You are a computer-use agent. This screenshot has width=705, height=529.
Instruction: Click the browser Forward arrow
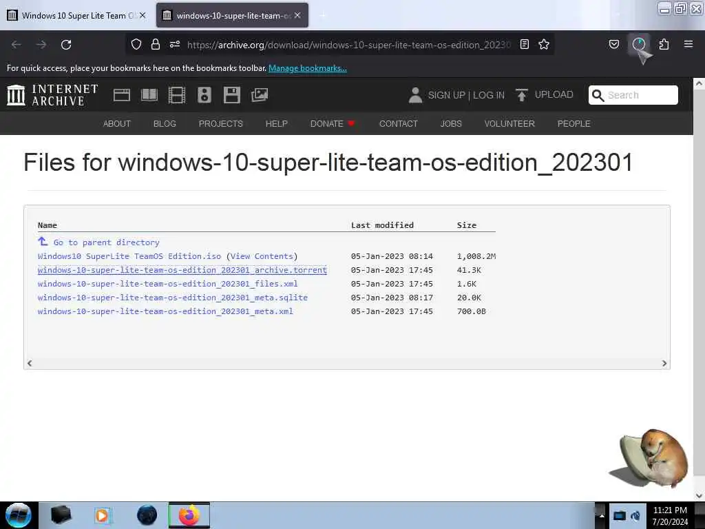41,45
